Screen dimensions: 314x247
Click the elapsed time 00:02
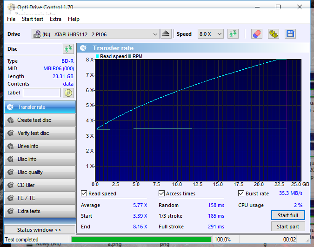[x=289, y=240]
